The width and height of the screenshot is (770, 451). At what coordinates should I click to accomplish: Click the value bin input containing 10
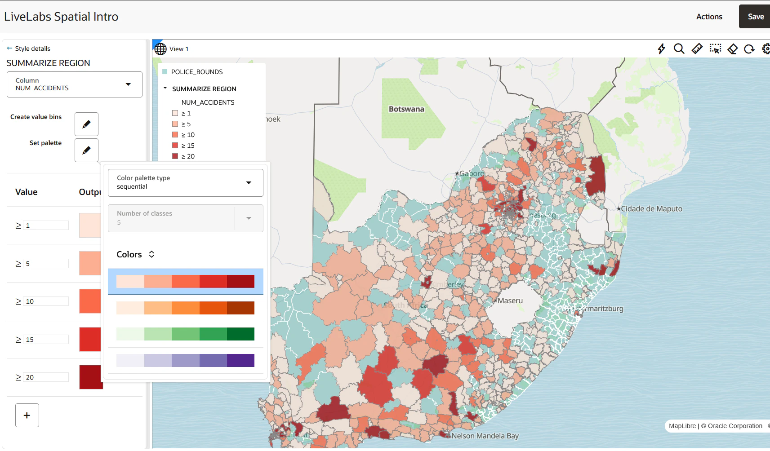[x=46, y=301]
